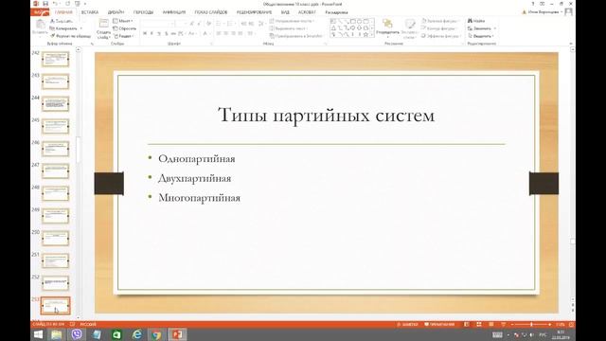Click Reset (Сбросить) slide button
The height and width of the screenshot is (341, 606).
tap(124, 28)
